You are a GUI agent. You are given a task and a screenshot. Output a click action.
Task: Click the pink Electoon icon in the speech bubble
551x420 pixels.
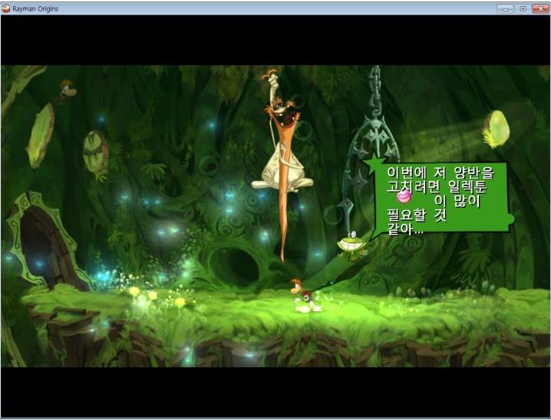pos(404,196)
